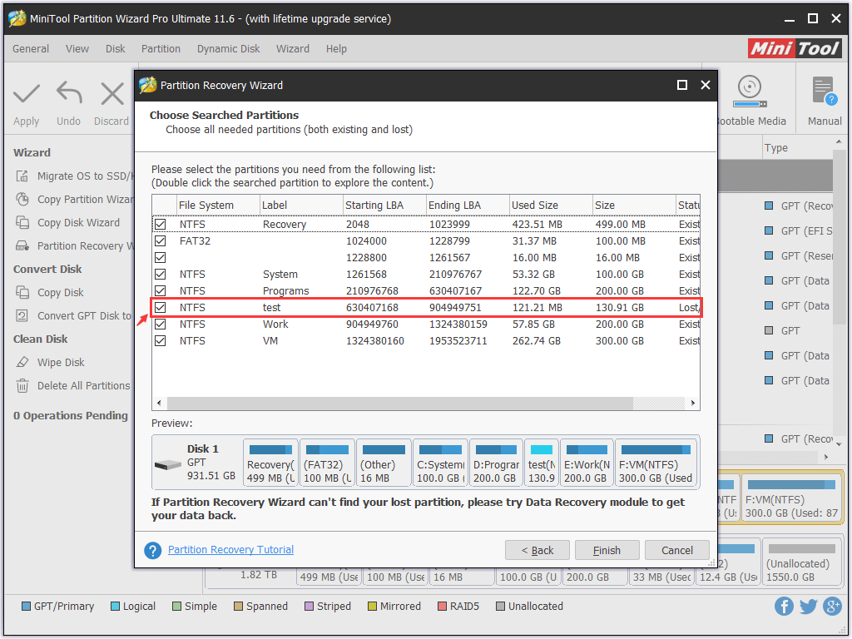
Task: Select the test 130.9 preview block
Action: click(541, 463)
